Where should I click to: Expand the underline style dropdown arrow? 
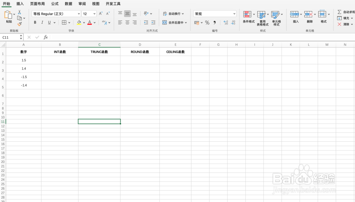55,23
